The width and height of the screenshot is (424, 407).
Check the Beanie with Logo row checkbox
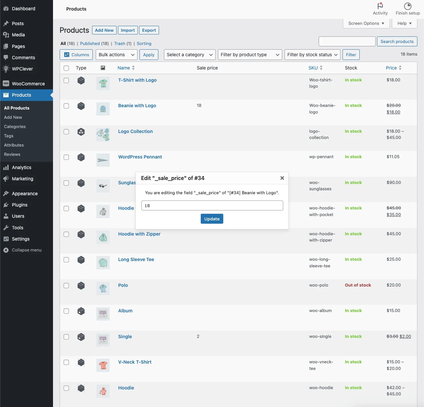[66, 106]
